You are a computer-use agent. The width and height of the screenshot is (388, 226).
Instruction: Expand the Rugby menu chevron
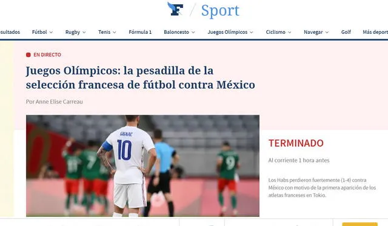(x=84, y=32)
